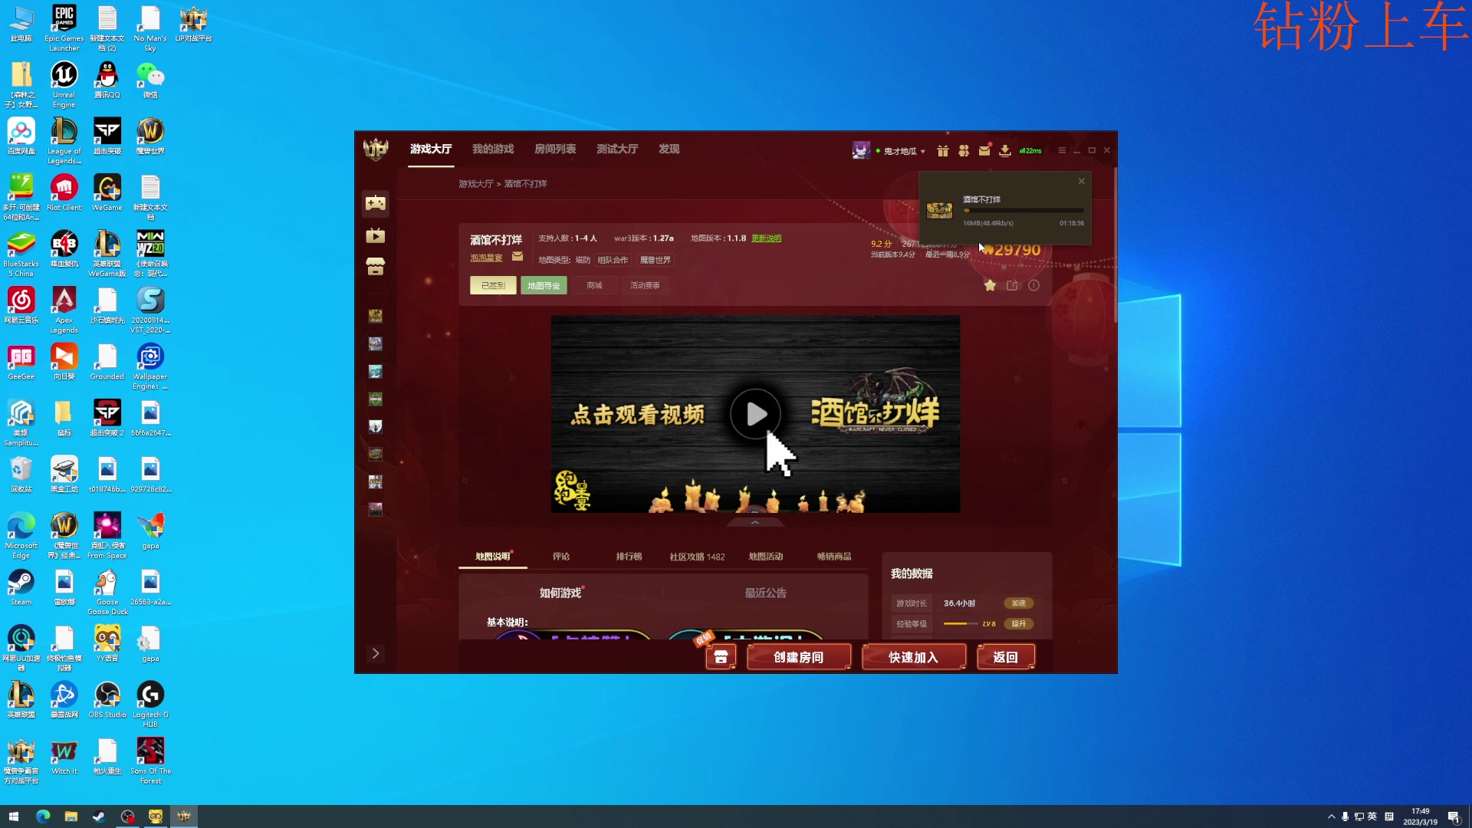Click the user avatar in header
This screenshot has height=828, width=1472.
861,150
